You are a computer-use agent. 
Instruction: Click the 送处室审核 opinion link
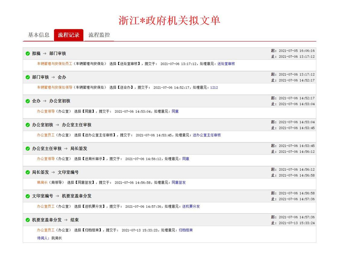point(226,64)
